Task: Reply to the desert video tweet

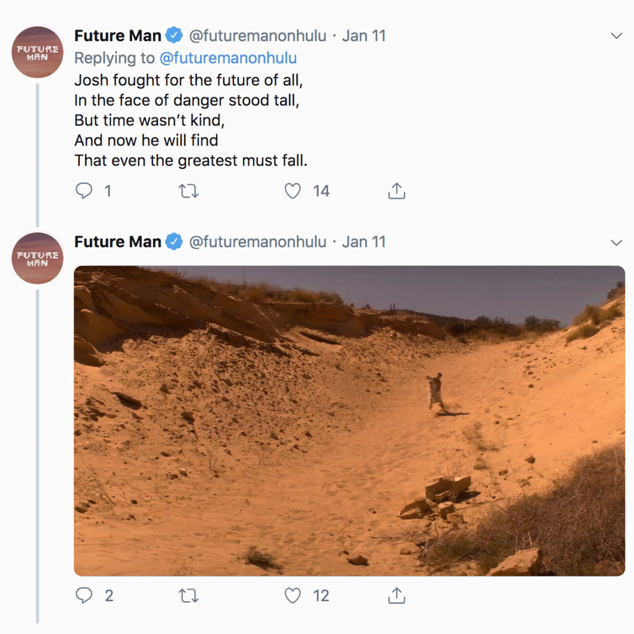Action: (x=84, y=595)
